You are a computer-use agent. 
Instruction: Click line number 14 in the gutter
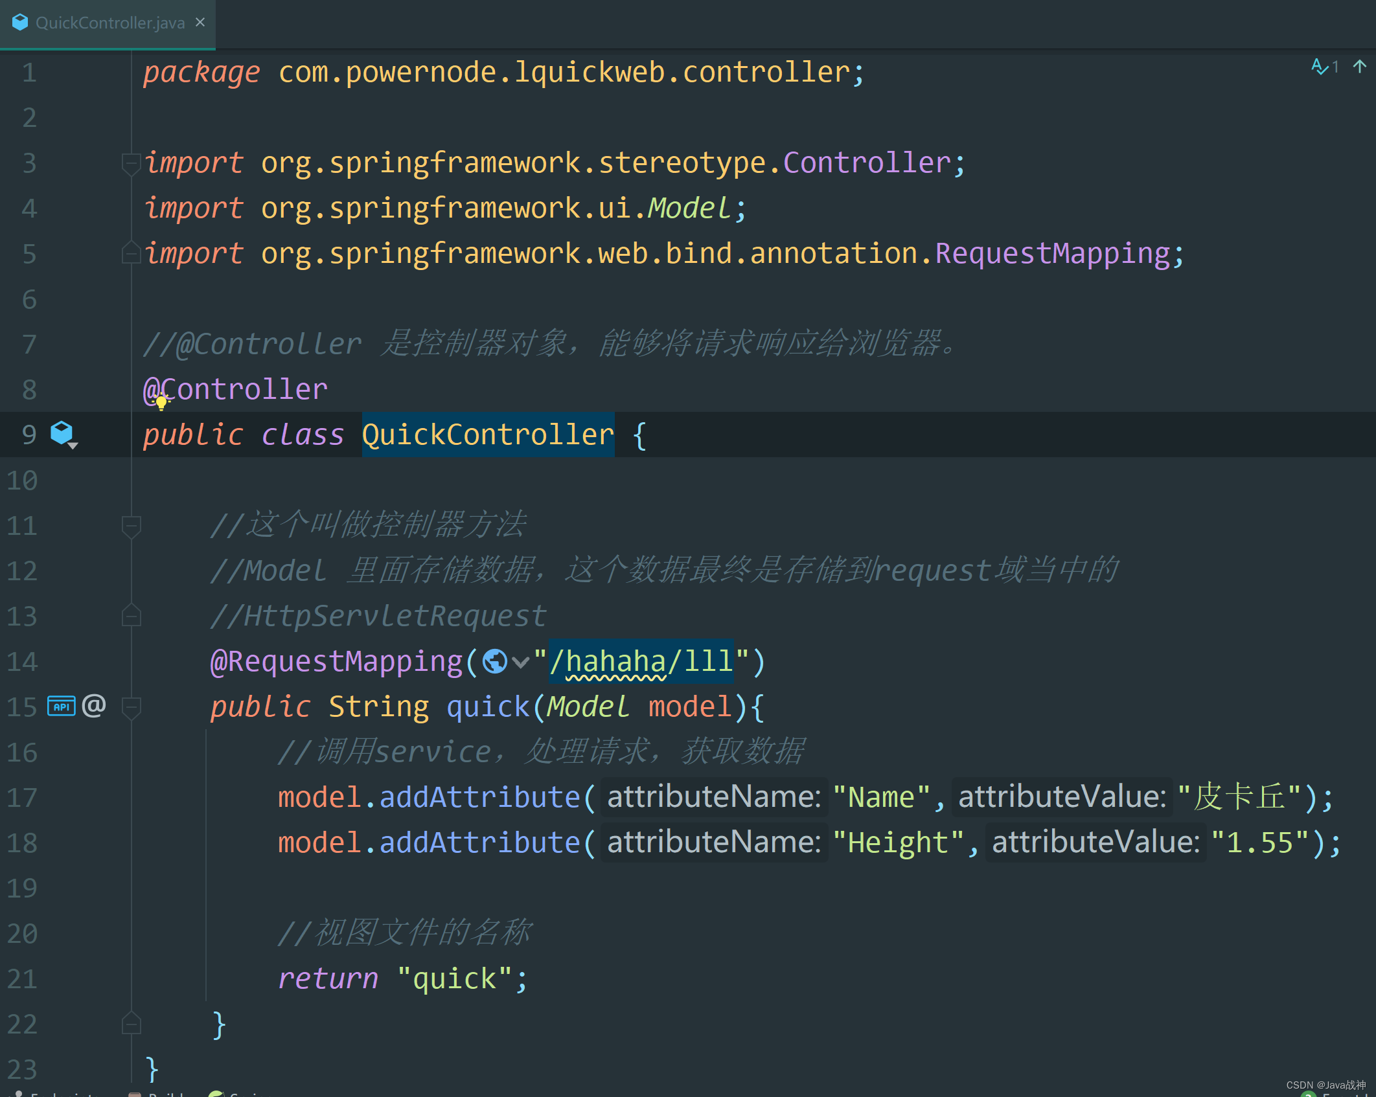tap(23, 661)
